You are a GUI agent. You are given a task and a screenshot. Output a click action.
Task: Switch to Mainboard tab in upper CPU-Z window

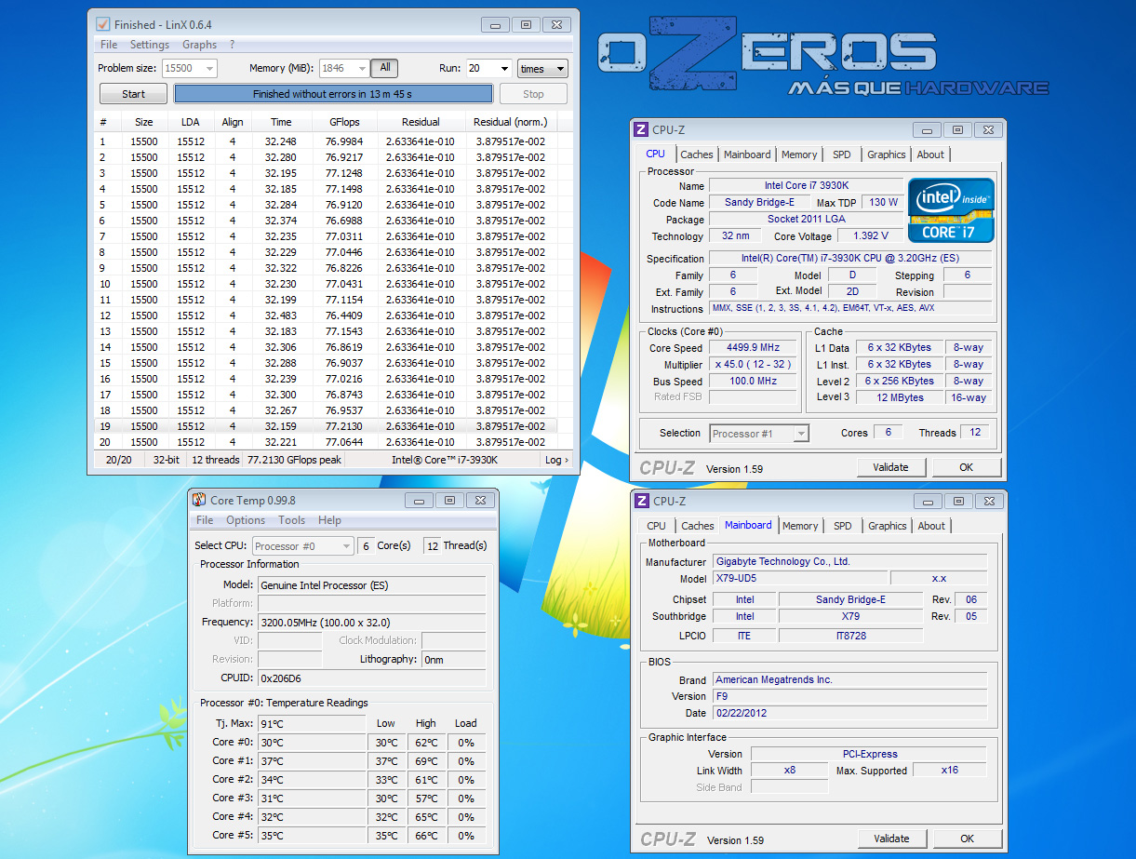747,154
